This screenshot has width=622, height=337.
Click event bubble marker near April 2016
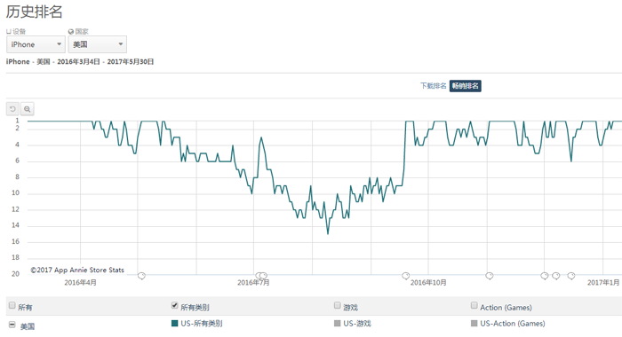click(141, 276)
